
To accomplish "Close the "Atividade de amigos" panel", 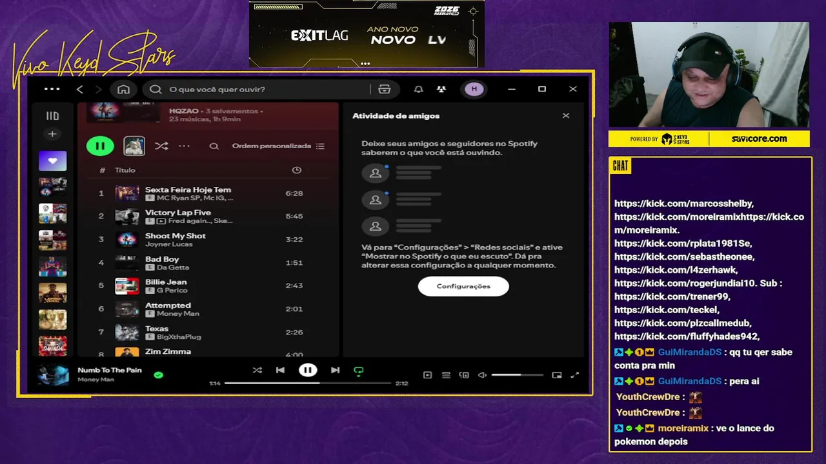I will point(566,116).
